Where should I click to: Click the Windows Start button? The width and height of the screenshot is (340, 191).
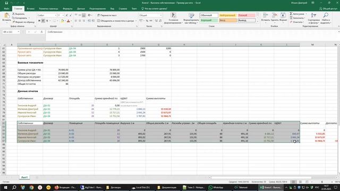tap(5, 187)
